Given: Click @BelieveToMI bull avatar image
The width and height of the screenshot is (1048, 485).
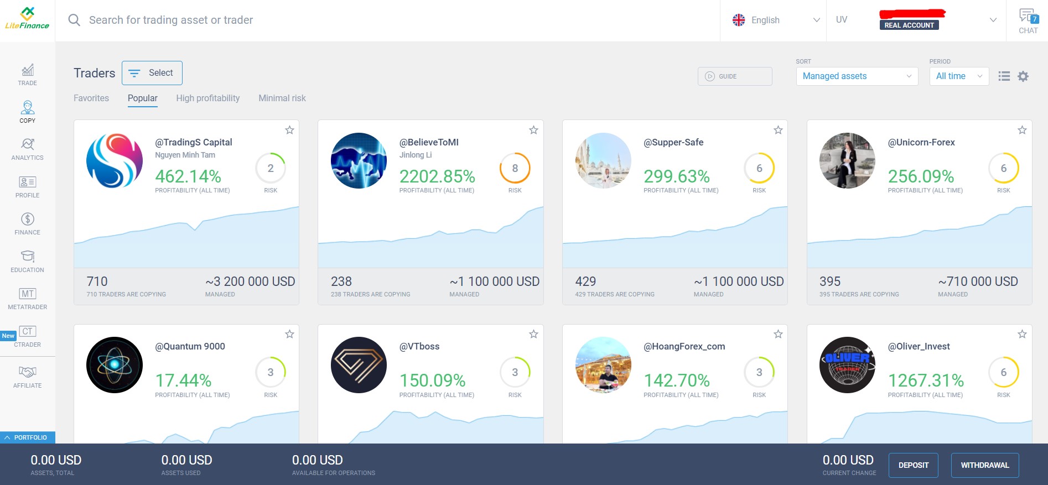Looking at the screenshot, I should coord(359,160).
